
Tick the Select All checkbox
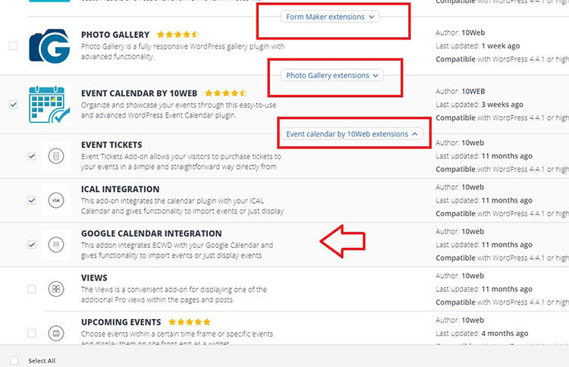click(x=14, y=360)
